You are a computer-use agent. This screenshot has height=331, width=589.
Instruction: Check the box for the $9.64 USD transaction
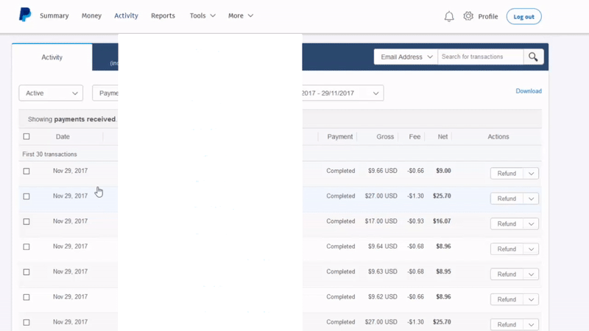[27, 246]
